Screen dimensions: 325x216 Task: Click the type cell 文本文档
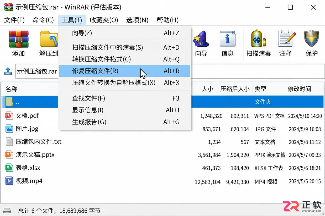265,142
